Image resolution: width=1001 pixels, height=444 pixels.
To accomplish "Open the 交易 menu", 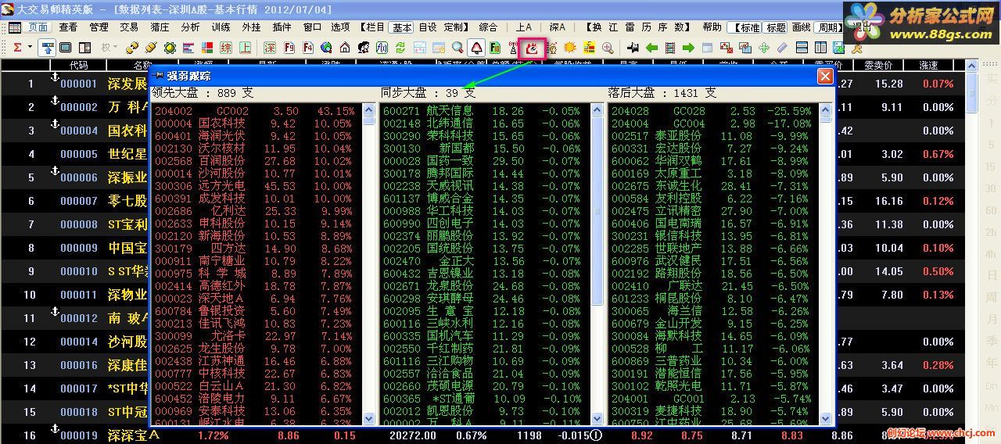I will pyautogui.click(x=129, y=27).
